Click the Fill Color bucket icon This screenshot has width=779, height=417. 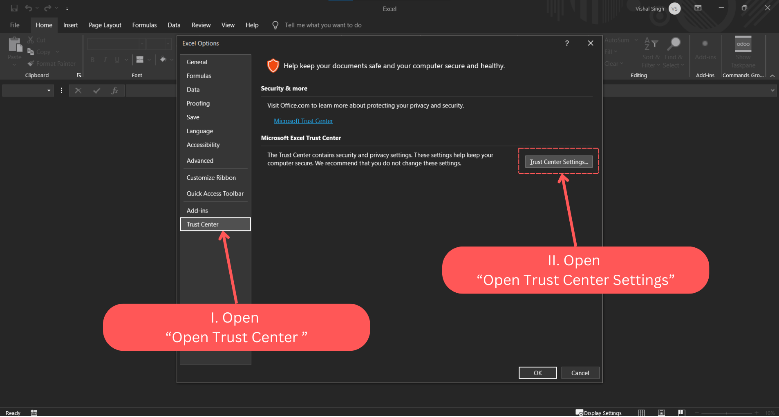[x=163, y=60]
